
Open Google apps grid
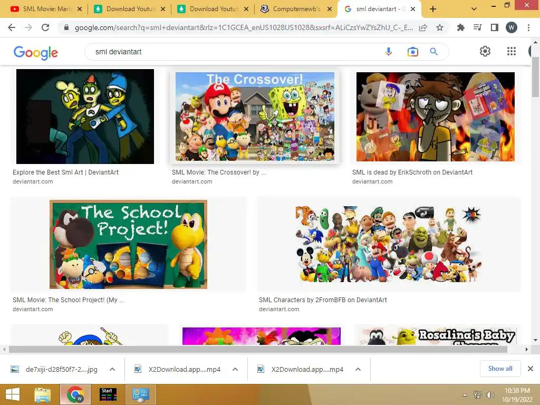(512, 51)
